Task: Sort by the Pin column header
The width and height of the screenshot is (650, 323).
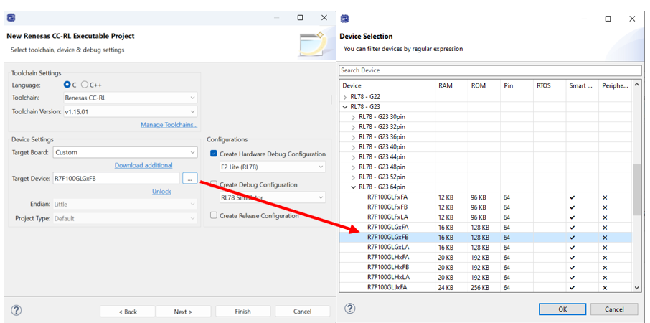Action: [x=517, y=85]
